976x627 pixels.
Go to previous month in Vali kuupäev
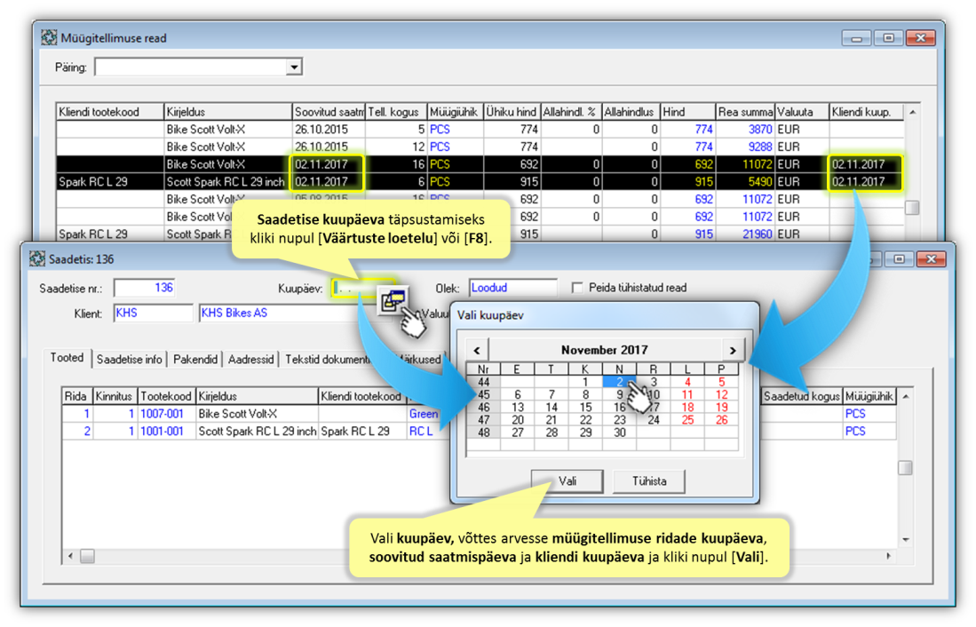[x=478, y=350]
